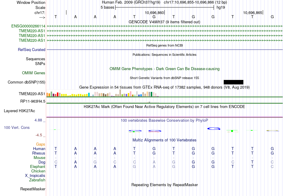
Task: Select the chr17: base position label
Action: [x=40, y=13]
